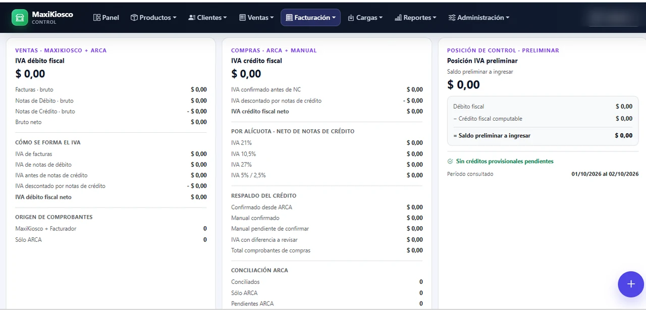Click the Facturación label in the navbar
This screenshot has height=310, width=646.
[312, 18]
